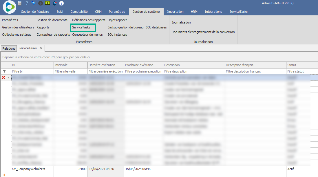Open the Gestion de fiduciaire menu tab
Image resolution: width=318 pixels, height=177 pixels.
tap(35, 12)
